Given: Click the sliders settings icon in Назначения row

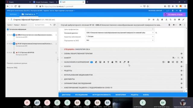Looking at the screenshot, I should coord(173,62).
